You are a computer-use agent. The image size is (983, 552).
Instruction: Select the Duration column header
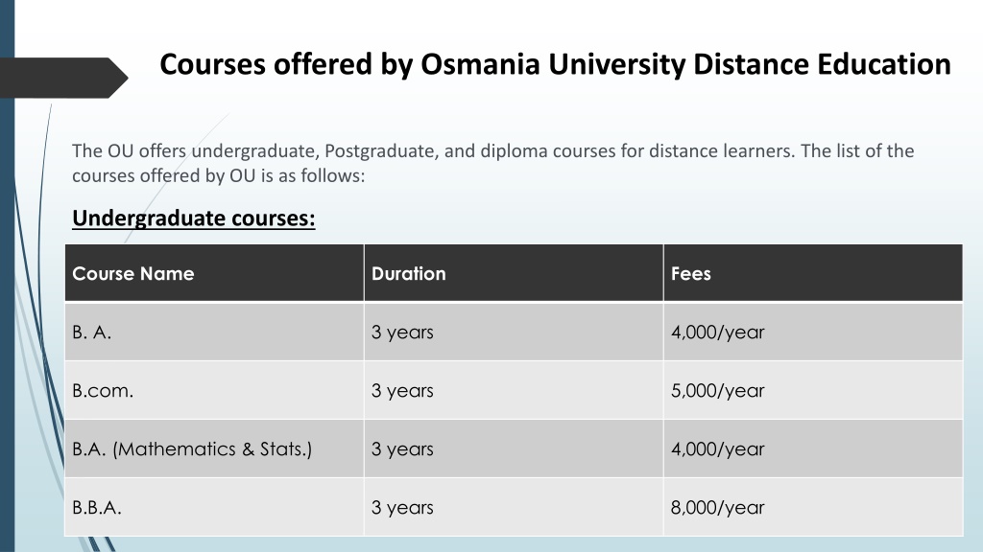point(514,273)
